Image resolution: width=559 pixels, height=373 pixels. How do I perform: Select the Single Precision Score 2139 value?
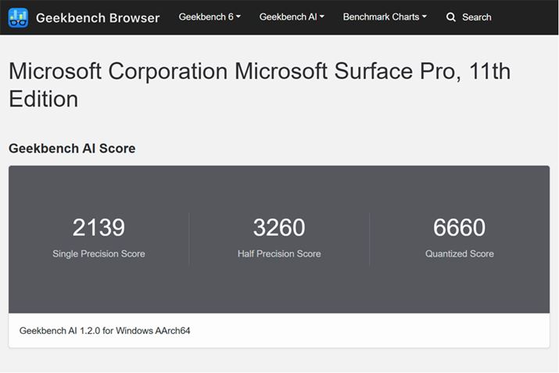click(x=99, y=227)
